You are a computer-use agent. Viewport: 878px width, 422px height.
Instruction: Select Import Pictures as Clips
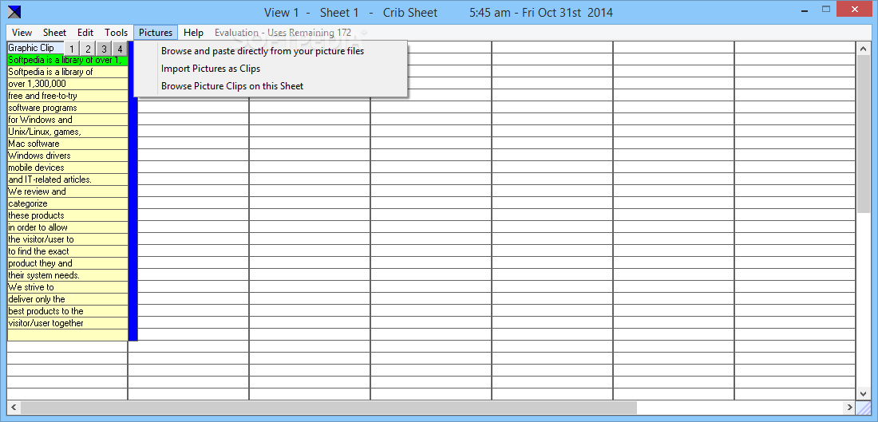[271, 69]
